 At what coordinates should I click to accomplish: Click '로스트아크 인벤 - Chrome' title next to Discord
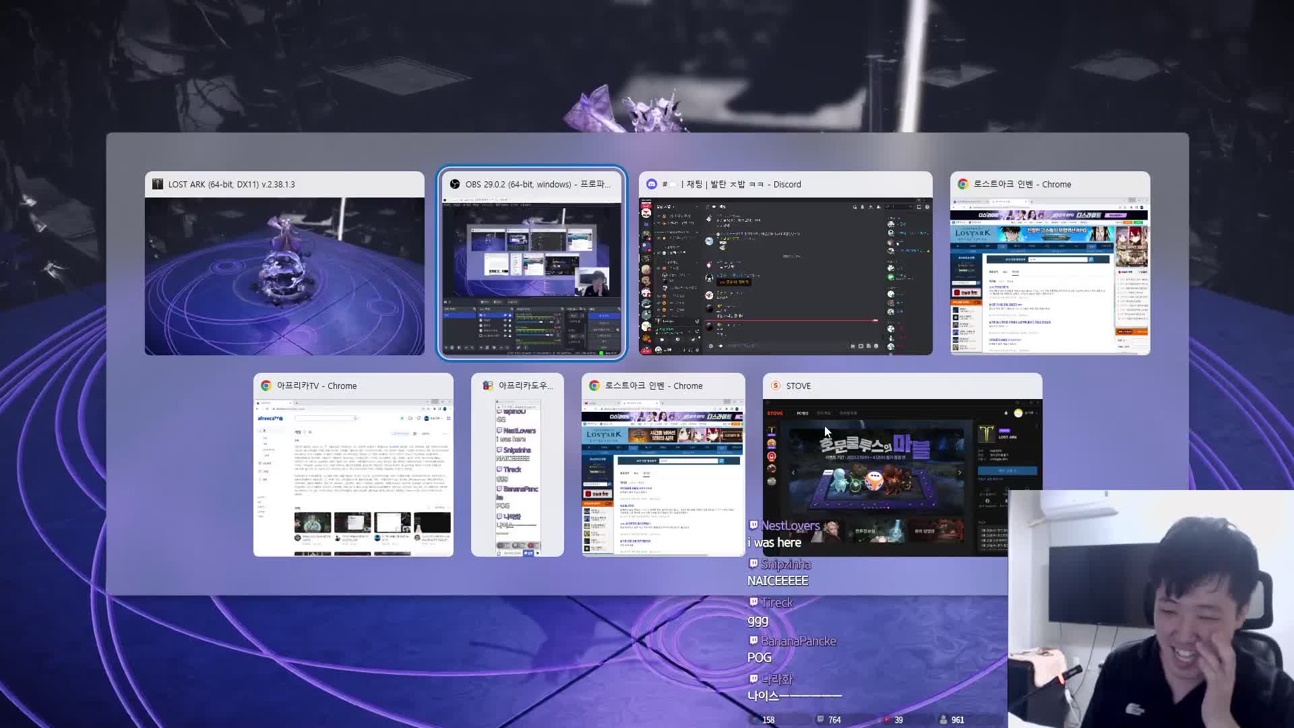click(x=1022, y=184)
